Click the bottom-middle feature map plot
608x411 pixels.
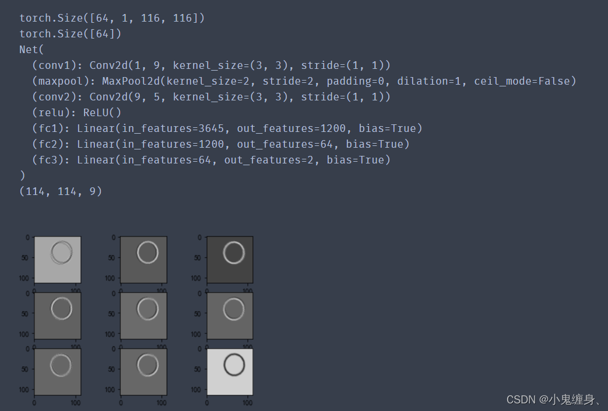point(143,371)
